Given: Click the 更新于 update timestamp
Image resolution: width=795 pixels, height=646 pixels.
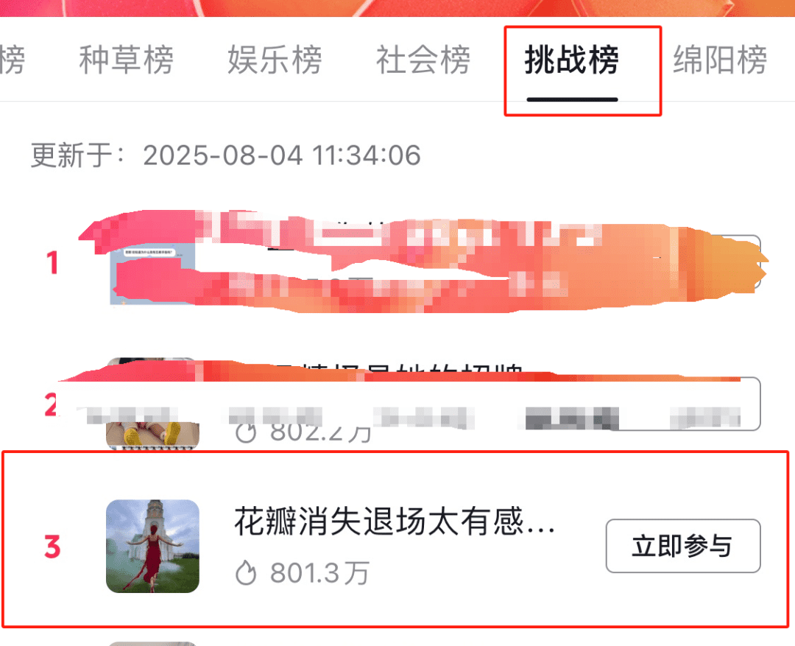Looking at the screenshot, I should pyautogui.click(x=226, y=155).
